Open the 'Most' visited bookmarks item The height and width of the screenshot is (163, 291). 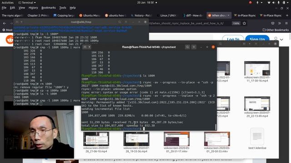7,30
